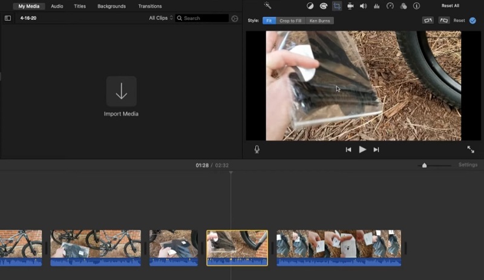Select the Ken Burns style
The height and width of the screenshot is (280, 484).
click(319, 21)
